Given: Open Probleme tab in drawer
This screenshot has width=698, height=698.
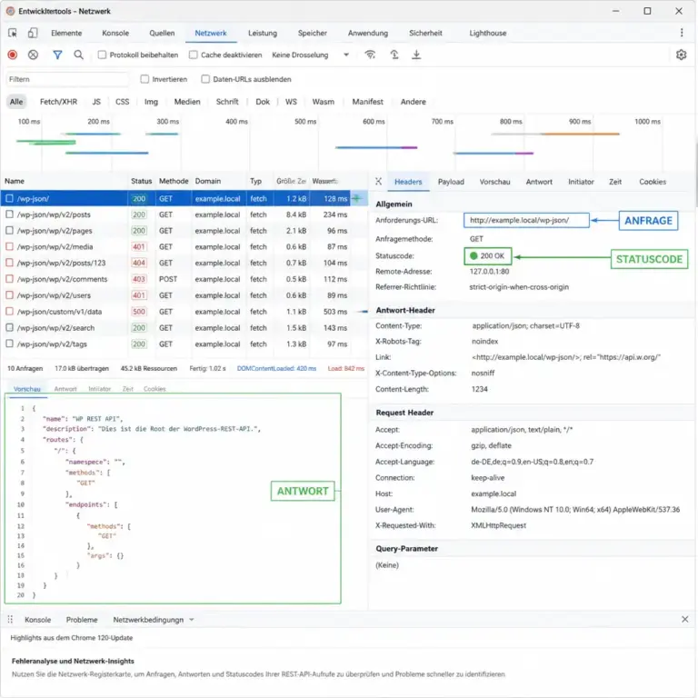Looking at the screenshot, I should [82, 620].
